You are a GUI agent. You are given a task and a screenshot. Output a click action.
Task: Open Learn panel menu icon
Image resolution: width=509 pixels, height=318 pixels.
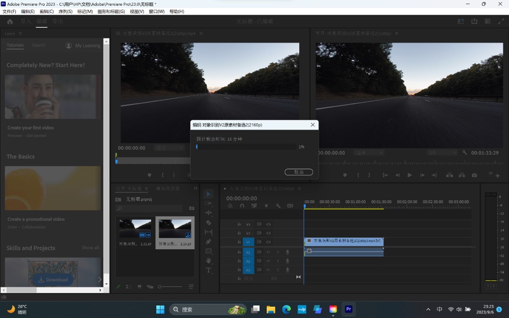click(20, 34)
